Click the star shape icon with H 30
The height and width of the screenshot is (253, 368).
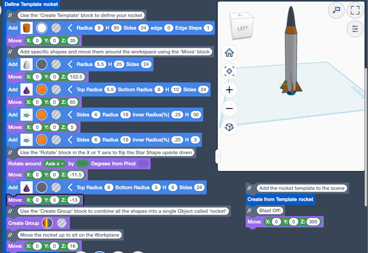pyautogui.click(x=27, y=115)
